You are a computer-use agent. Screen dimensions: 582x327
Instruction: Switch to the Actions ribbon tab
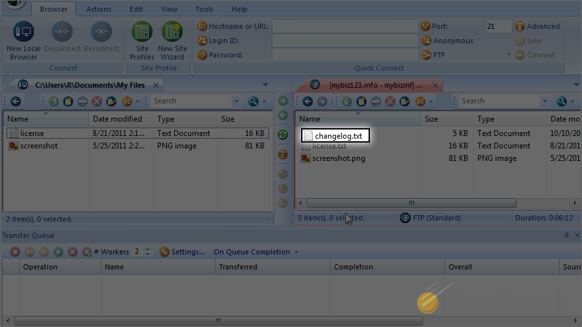point(99,9)
